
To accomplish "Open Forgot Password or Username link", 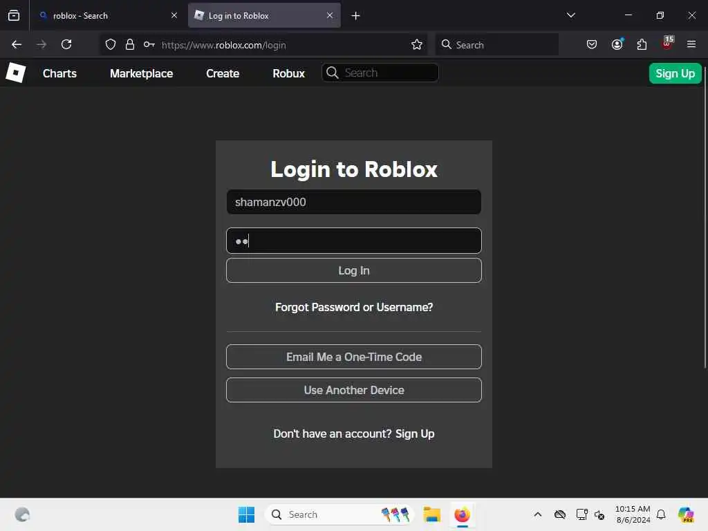I will (x=354, y=307).
